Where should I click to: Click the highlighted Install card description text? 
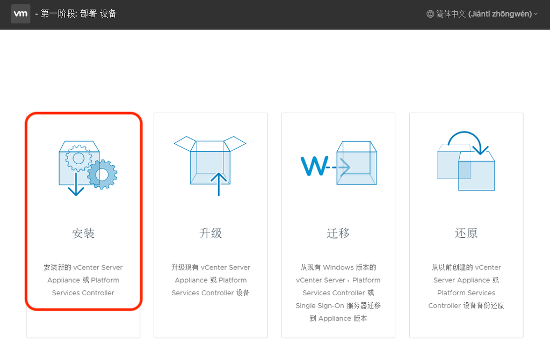point(83,280)
